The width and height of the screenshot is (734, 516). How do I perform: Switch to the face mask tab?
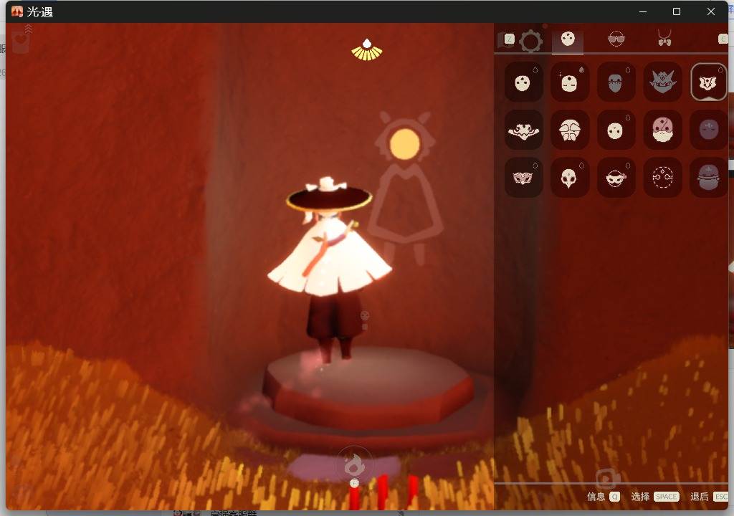pos(568,39)
